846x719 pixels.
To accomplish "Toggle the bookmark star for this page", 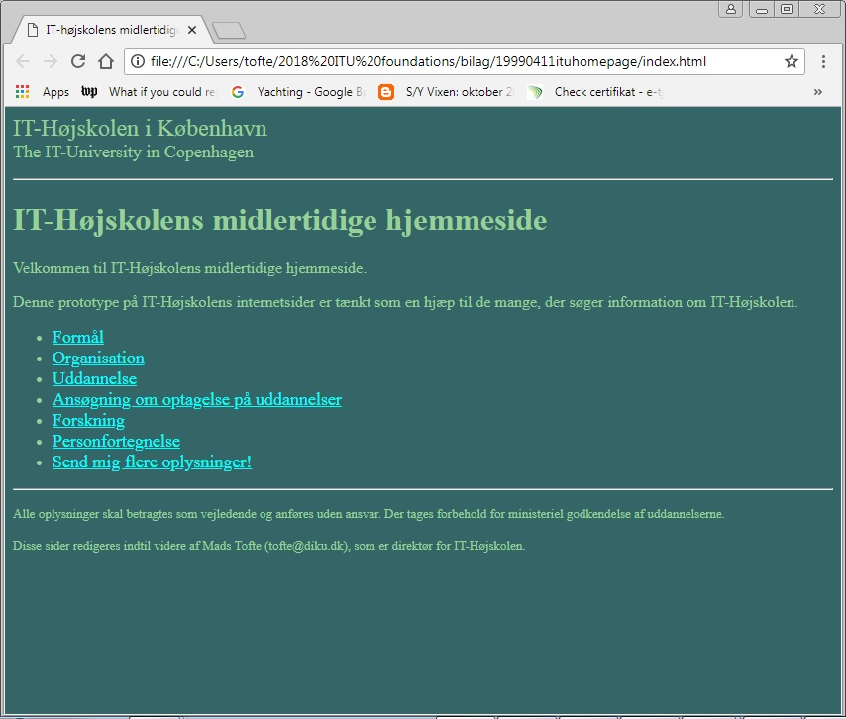I will tap(793, 60).
